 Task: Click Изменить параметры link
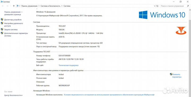tap(177, 76)
